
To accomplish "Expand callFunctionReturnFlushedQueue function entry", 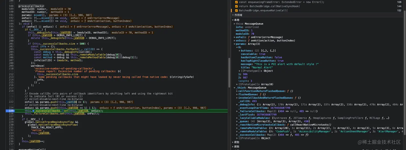I will [x=237, y=91].
